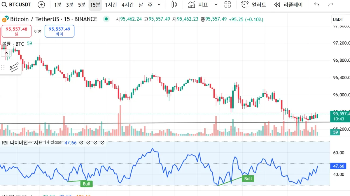This screenshot has height=196, width=350.
Task: Click the redo arrow
Action: (x=331, y=5)
